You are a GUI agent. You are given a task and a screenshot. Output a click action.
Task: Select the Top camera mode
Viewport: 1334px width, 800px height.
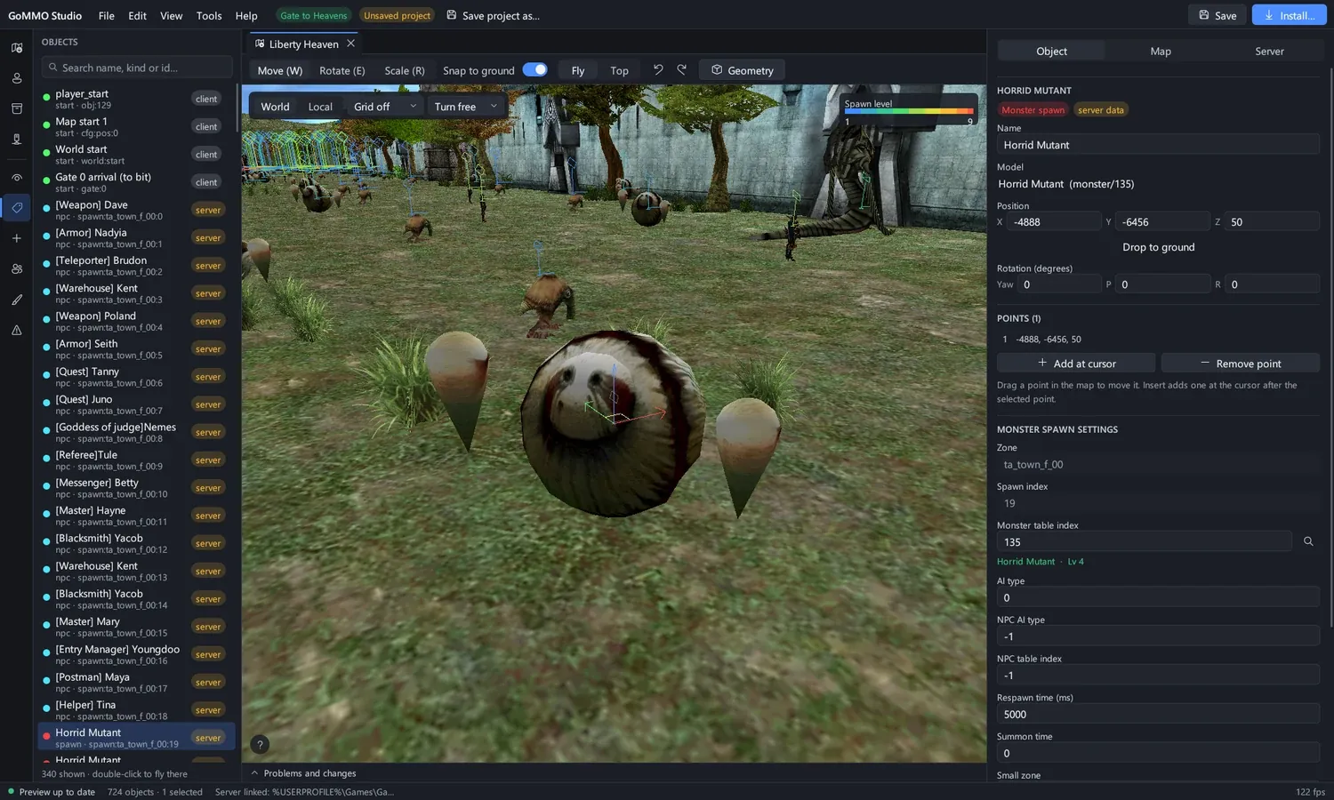pos(619,70)
